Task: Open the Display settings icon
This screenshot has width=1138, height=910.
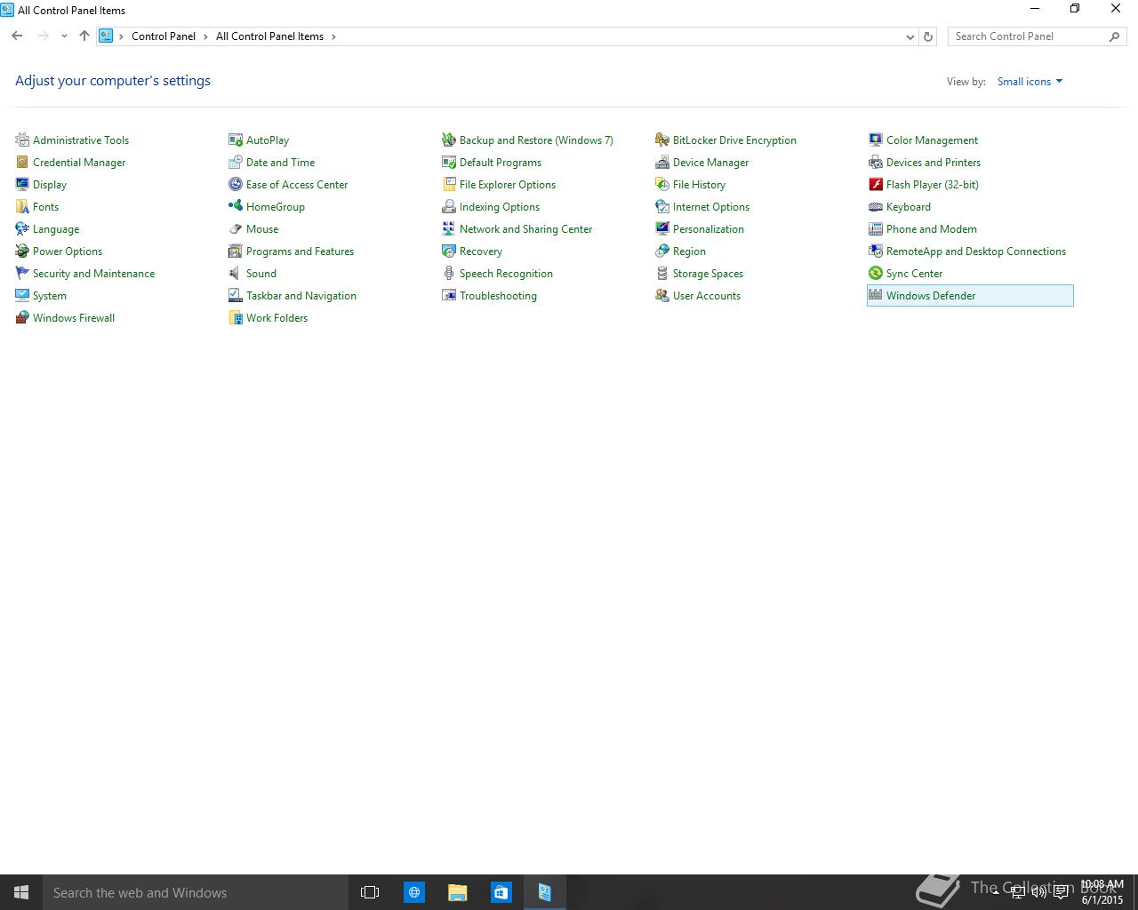Action: (22, 184)
